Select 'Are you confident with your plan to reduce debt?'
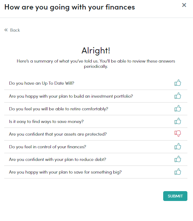Viewport: 193px width, 221px height. coord(58,160)
